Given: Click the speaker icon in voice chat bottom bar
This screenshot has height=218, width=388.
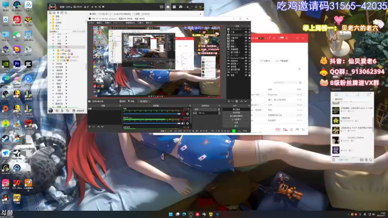Looking at the screenshot, I should tap(57, 111).
